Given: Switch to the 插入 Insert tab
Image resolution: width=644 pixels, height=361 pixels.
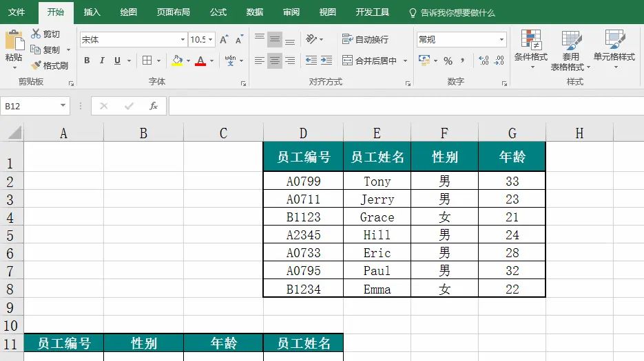Looking at the screenshot, I should click(92, 12).
